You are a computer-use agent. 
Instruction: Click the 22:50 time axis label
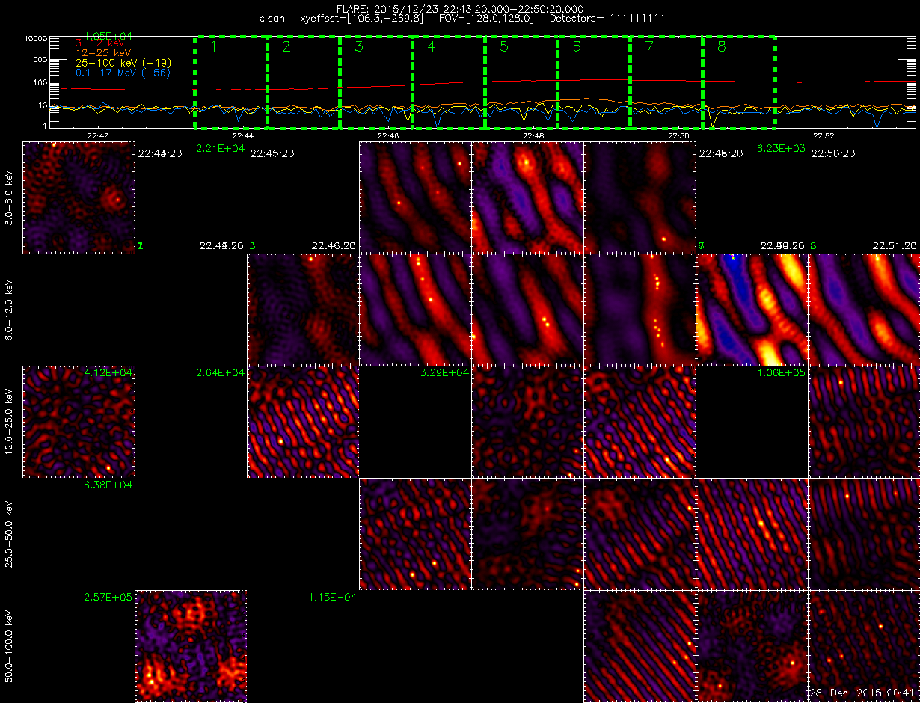pyautogui.click(x=678, y=136)
